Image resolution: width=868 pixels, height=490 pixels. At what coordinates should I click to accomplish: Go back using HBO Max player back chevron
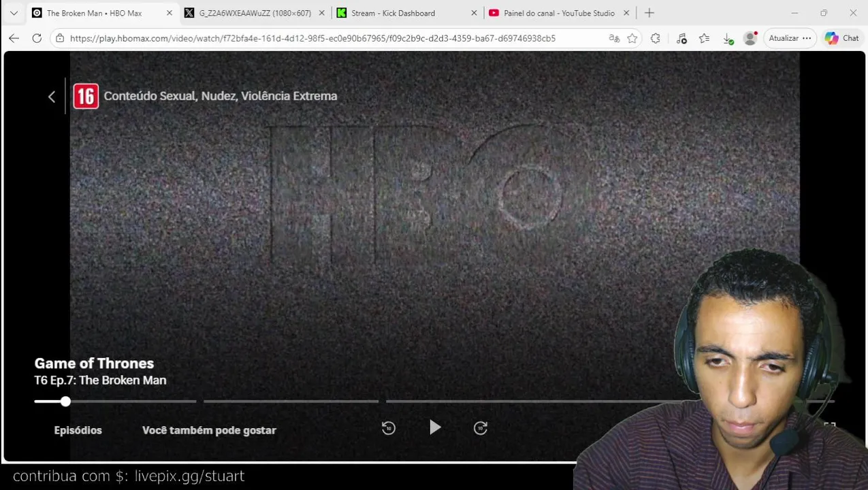52,97
